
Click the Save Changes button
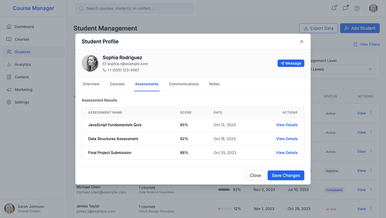tap(286, 176)
